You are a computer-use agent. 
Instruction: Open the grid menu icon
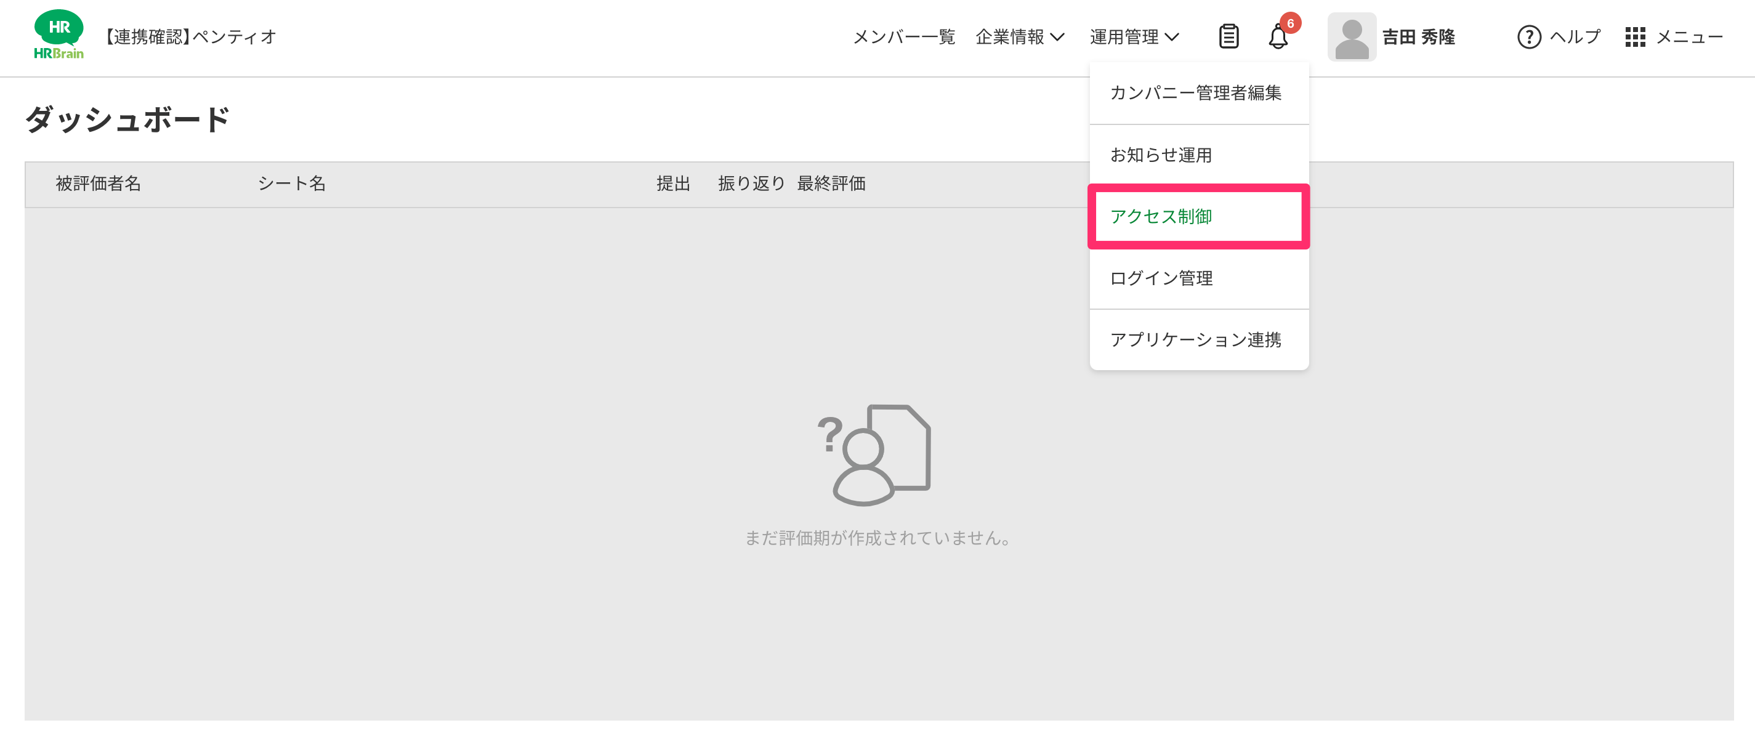pos(1635,37)
